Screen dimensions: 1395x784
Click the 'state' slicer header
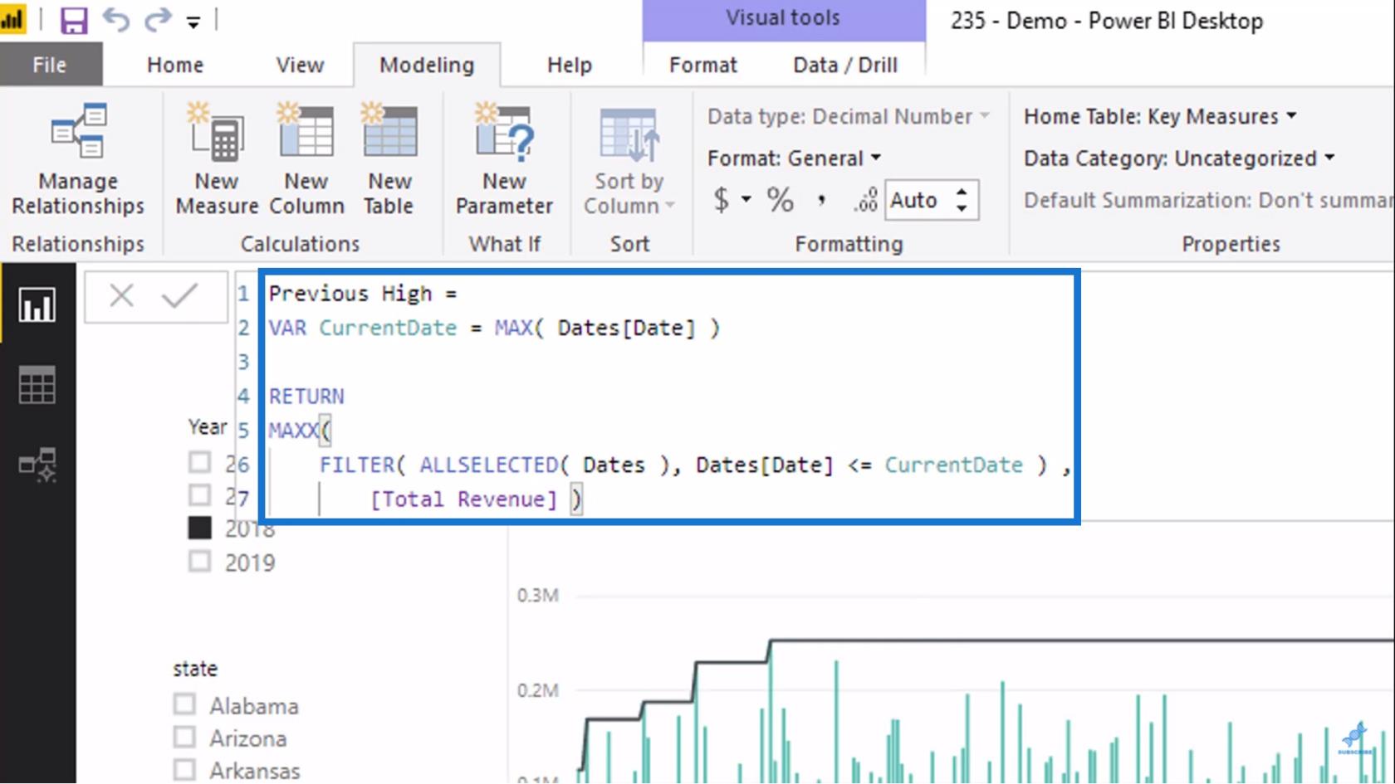click(x=195, y=669)
